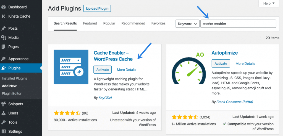Expand the Help panel

pos(269,3)
